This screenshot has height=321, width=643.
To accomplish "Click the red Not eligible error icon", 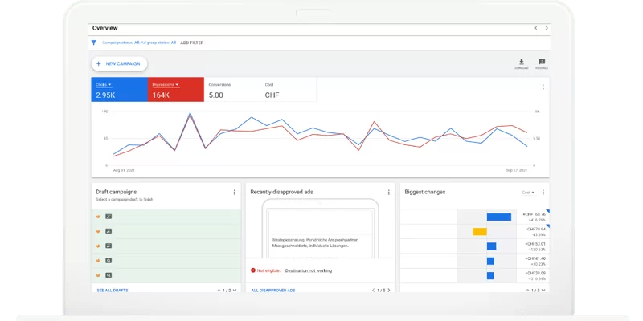I will 253,270.
